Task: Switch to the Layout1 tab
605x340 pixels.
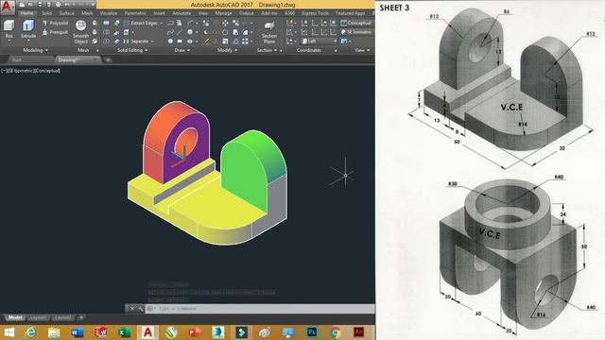Action: click(x=38, y=317)
